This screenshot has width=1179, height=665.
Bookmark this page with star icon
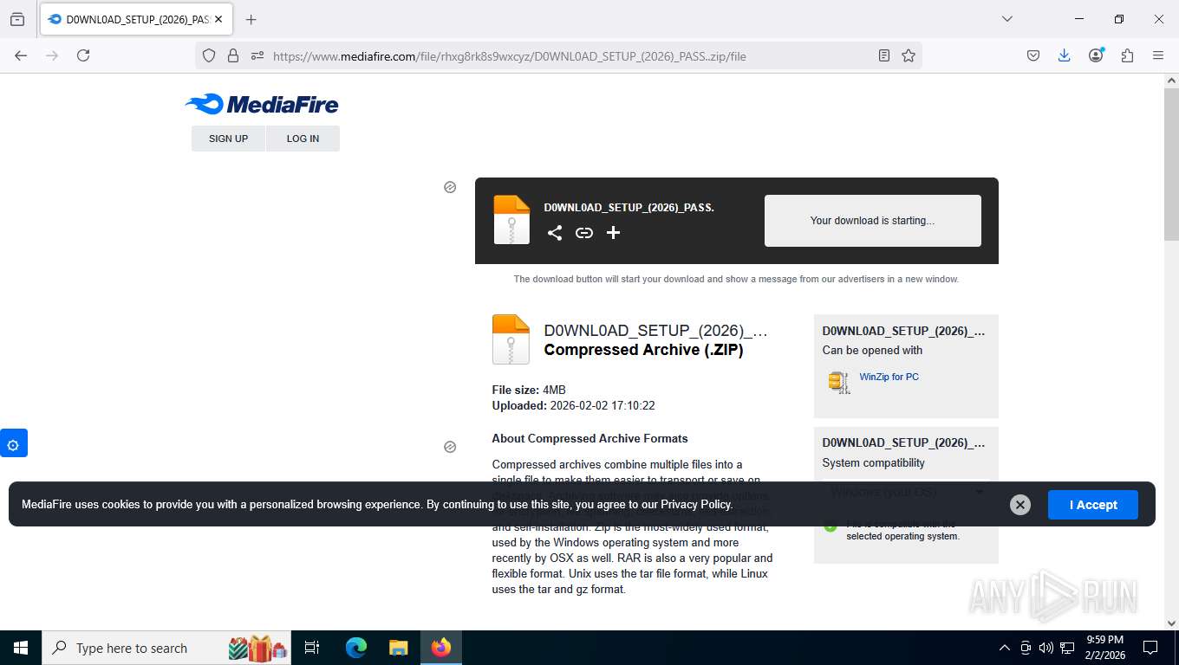909,55
